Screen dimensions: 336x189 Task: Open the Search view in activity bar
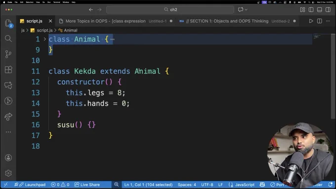point(8,39)
